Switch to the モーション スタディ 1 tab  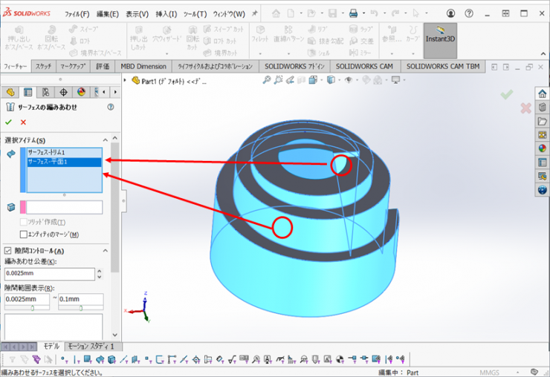coord(94,346)
